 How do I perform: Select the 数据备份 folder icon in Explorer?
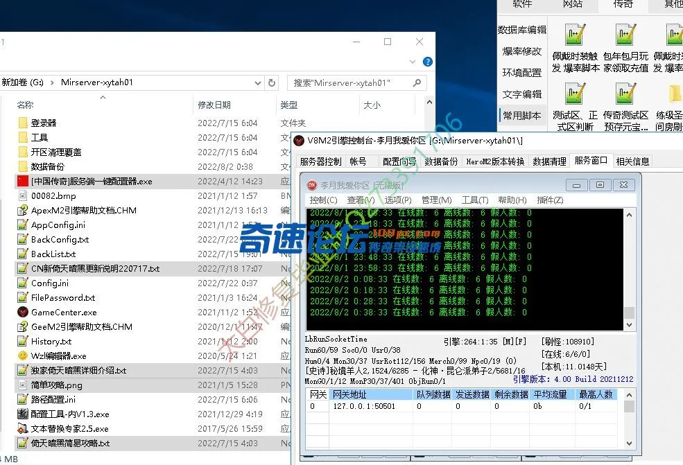(x=23, y=166)
